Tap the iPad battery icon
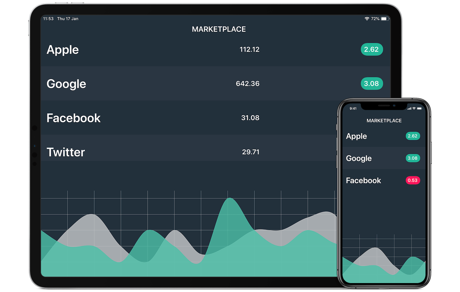This screenshot has width=460, height=292. tap(385, 19)
